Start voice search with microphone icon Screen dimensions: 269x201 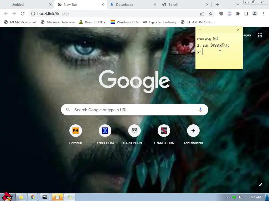point(200,110)
